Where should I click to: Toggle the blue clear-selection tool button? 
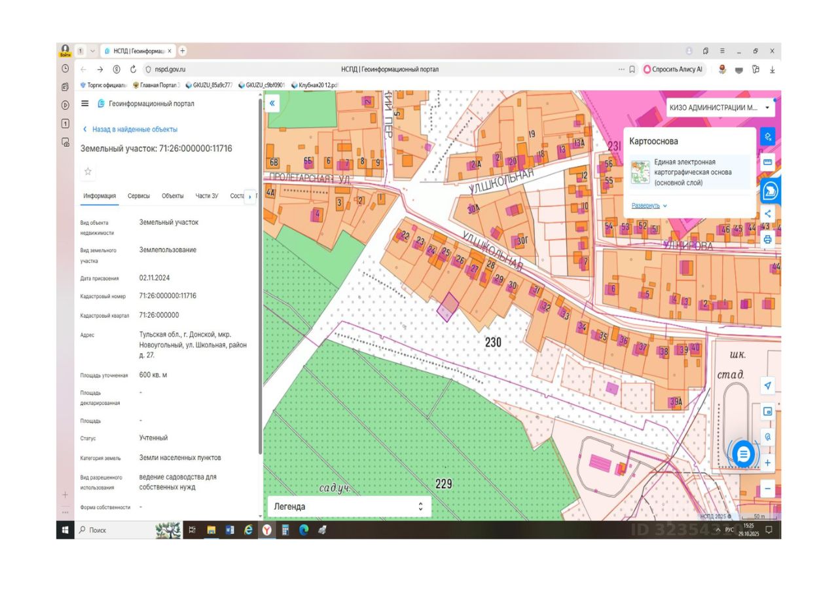point(768,136)
